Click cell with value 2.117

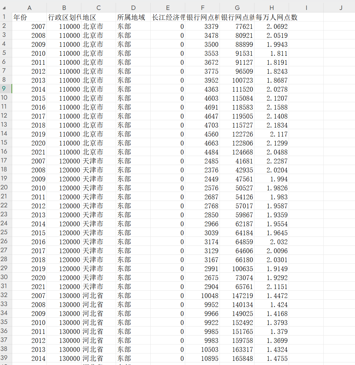point(272,134)
